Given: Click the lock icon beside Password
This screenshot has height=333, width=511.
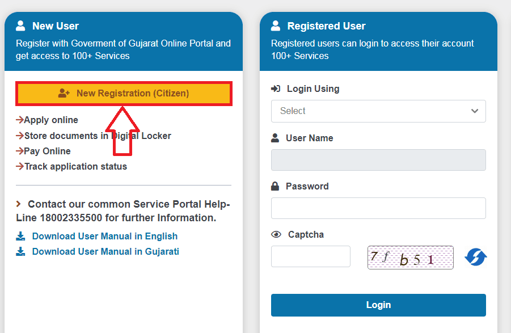Looking at the screenshot, I should (x=276, y=186).
